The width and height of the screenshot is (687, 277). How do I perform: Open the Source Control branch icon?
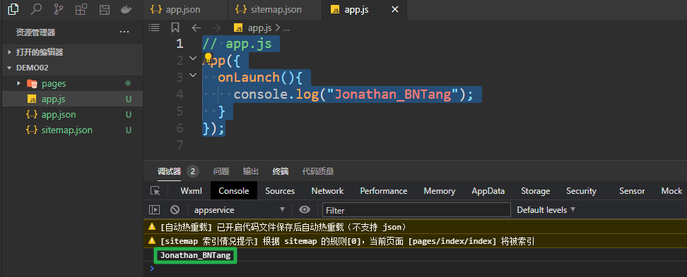pos(58,9)
